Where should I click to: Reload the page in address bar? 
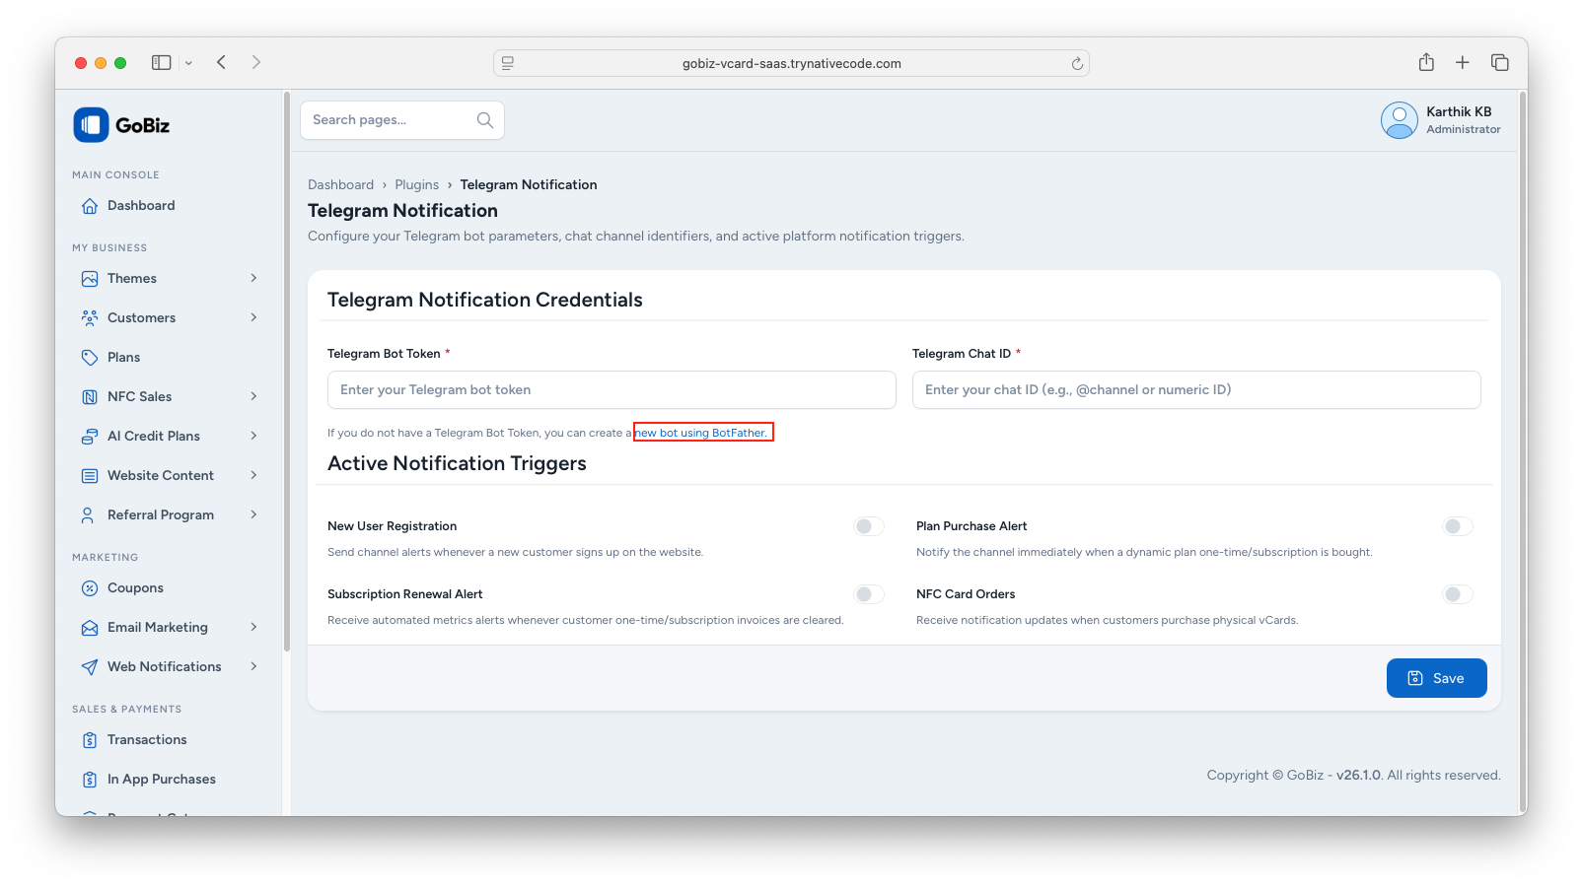(1077, 64)
